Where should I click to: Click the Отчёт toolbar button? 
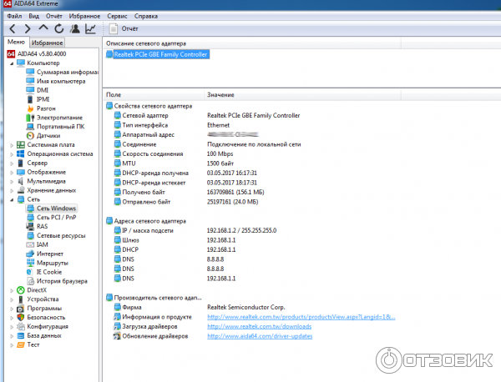coord(124,28)
